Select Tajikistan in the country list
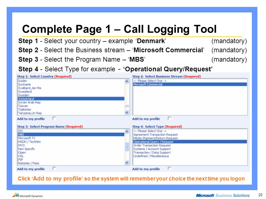This screenshot has width=266, height=199. 71,109
